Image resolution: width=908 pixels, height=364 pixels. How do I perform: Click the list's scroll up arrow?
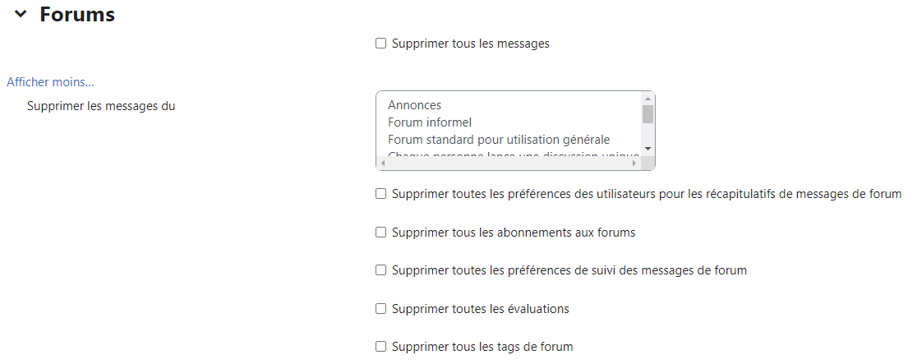(648, 98)
